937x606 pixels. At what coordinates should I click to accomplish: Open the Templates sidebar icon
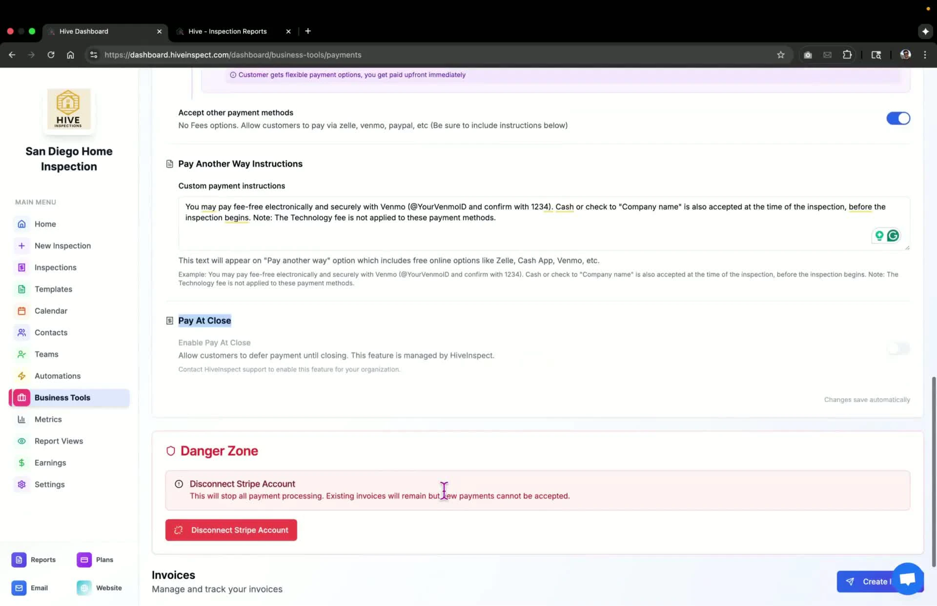tap(21, 289)
